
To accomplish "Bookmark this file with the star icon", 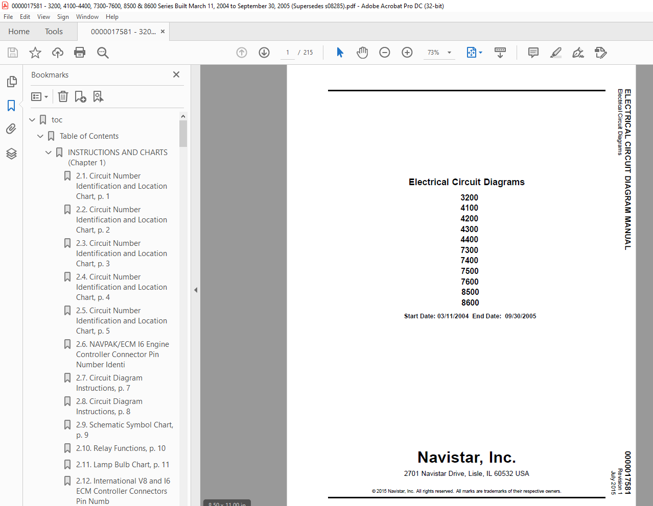I will pos(35,53).
